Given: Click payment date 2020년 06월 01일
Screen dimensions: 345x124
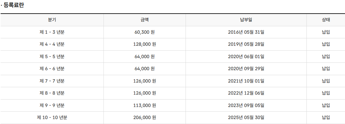Looking at the screenshot, I should click(x=246, y=57).
